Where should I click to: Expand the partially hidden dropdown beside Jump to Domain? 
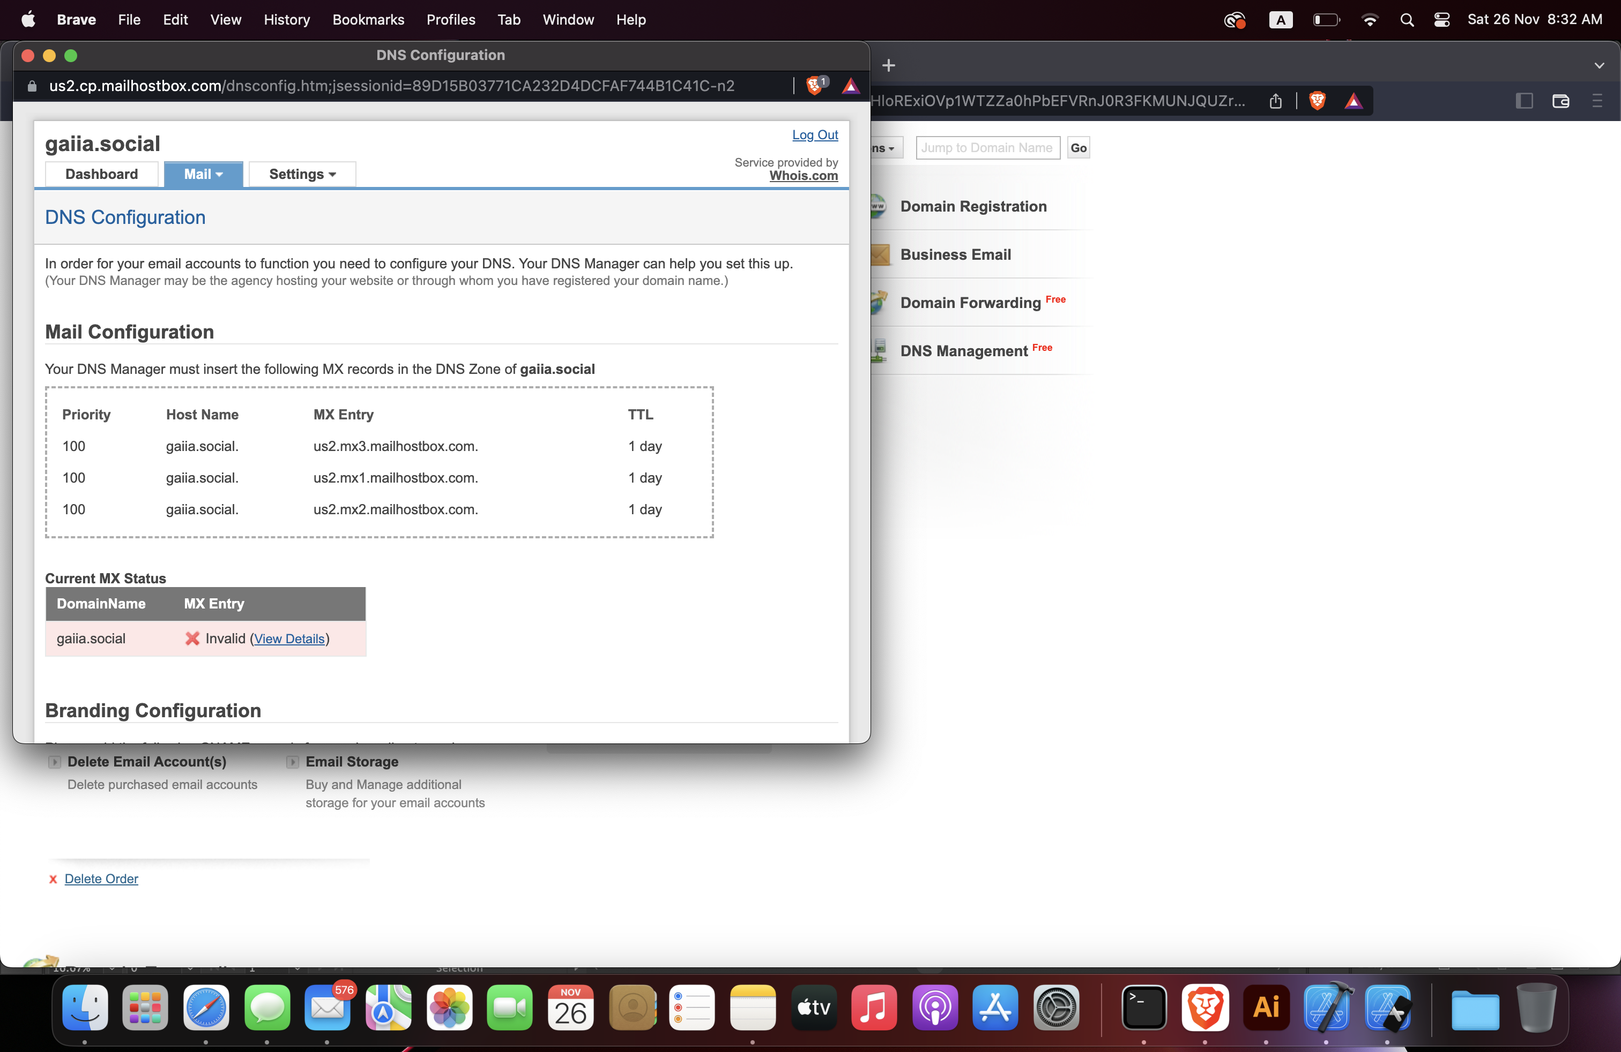(887, 148)
